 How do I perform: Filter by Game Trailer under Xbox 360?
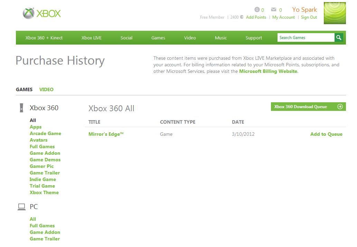click(45, 173)
